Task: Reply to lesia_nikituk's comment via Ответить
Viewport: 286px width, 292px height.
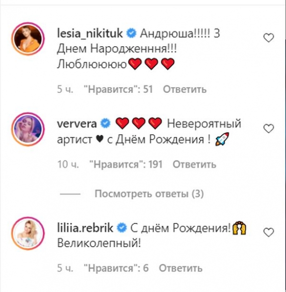Action: pos(185,90)
